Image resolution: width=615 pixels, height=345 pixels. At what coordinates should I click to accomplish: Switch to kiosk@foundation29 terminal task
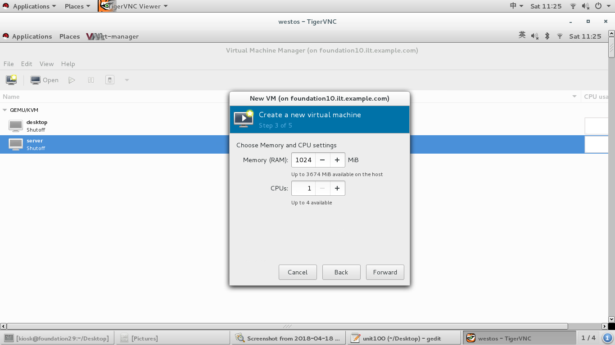(x=57, y=338)
